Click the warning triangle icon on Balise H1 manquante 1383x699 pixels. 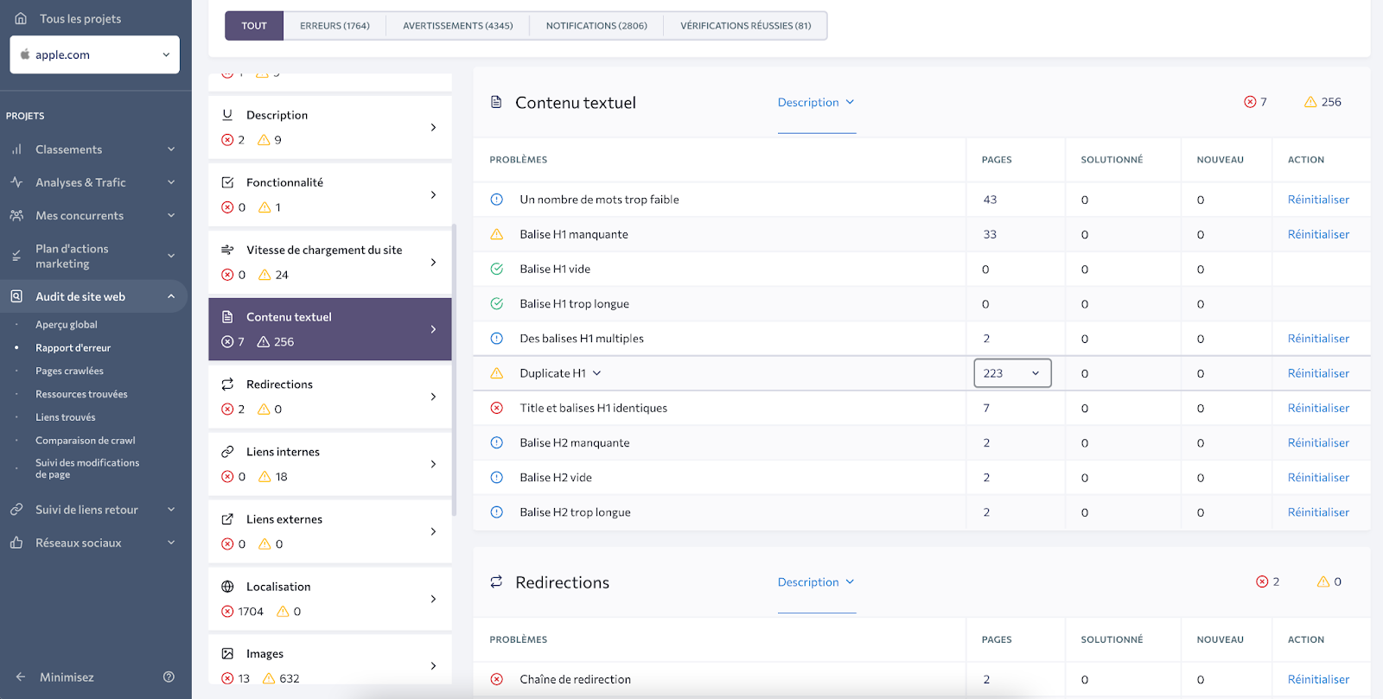(x=497, y=234)
